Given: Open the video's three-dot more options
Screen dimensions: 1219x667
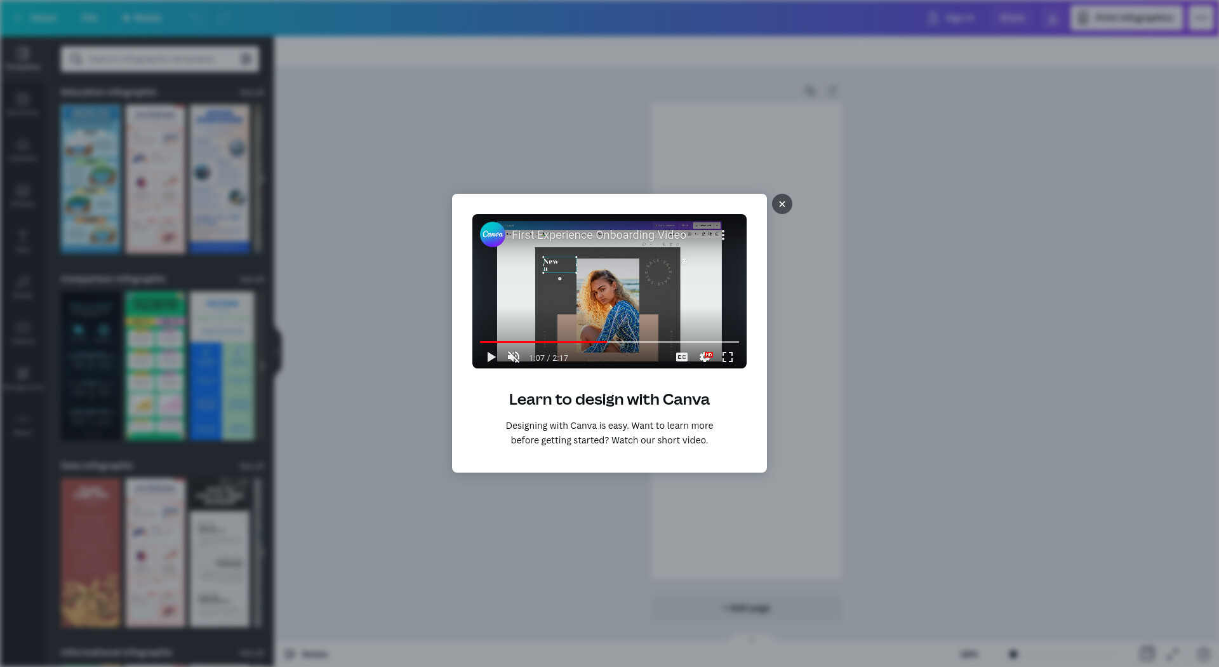Looking at the screenshot, I should click(x=723, y=235).
